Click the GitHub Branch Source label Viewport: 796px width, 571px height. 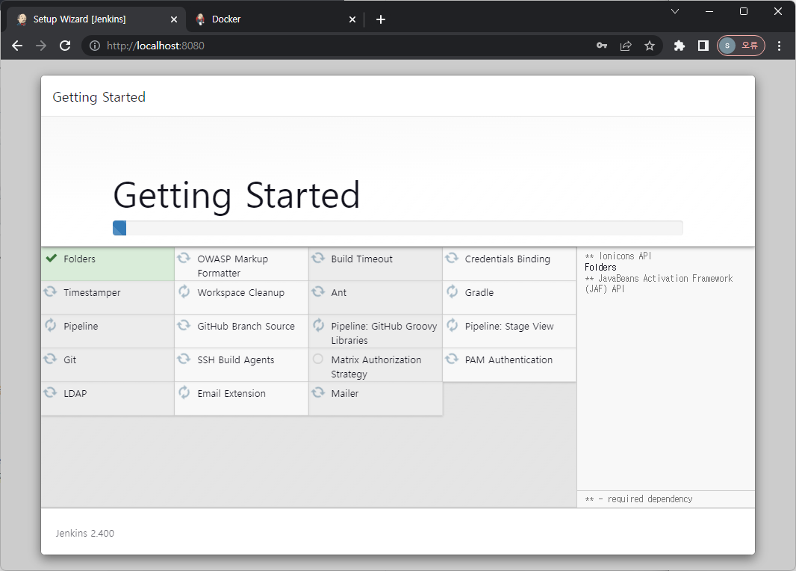246,326
